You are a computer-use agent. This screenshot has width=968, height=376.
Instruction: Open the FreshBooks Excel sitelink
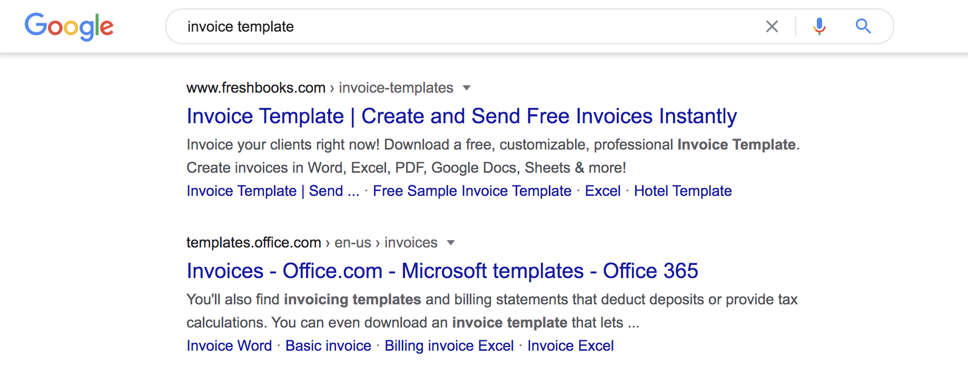(x=602, y=191)
